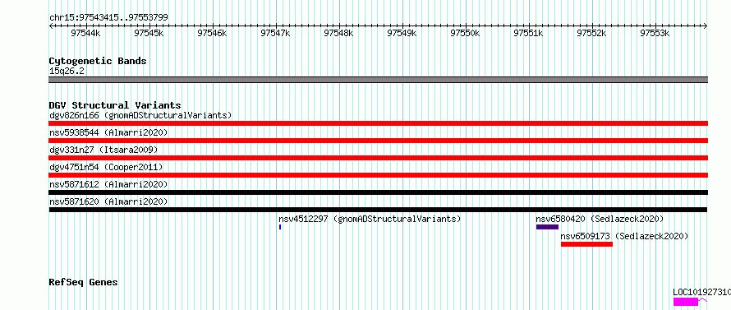Click the 97545k ruler position

click(149, 33)
